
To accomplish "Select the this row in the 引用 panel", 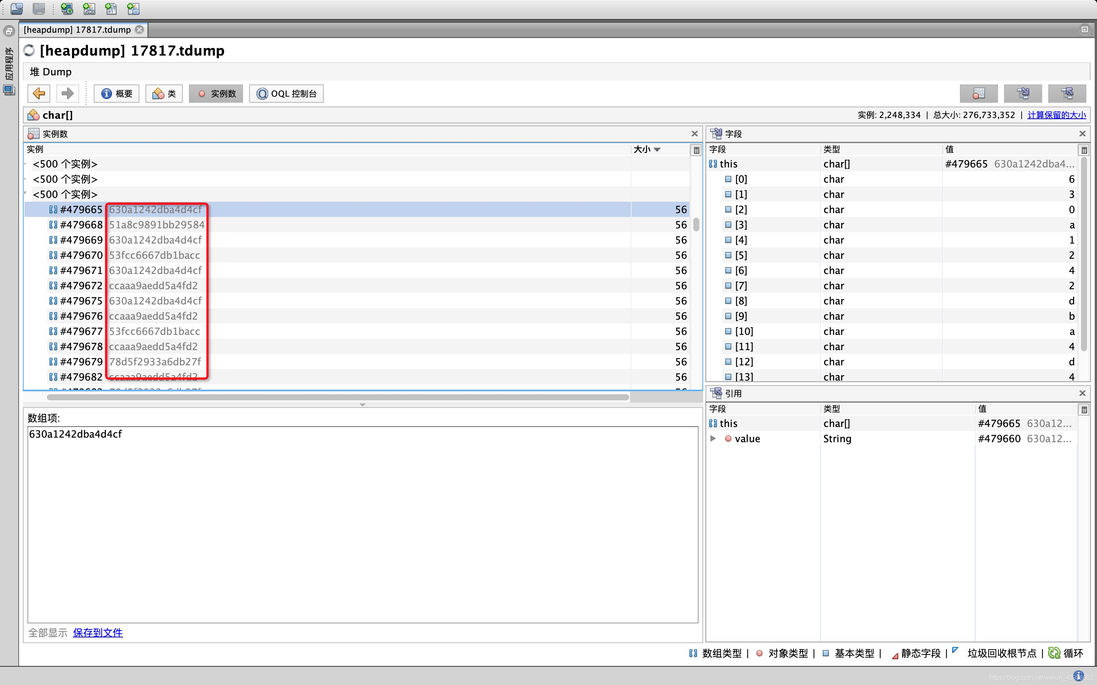I will point(892,424).
